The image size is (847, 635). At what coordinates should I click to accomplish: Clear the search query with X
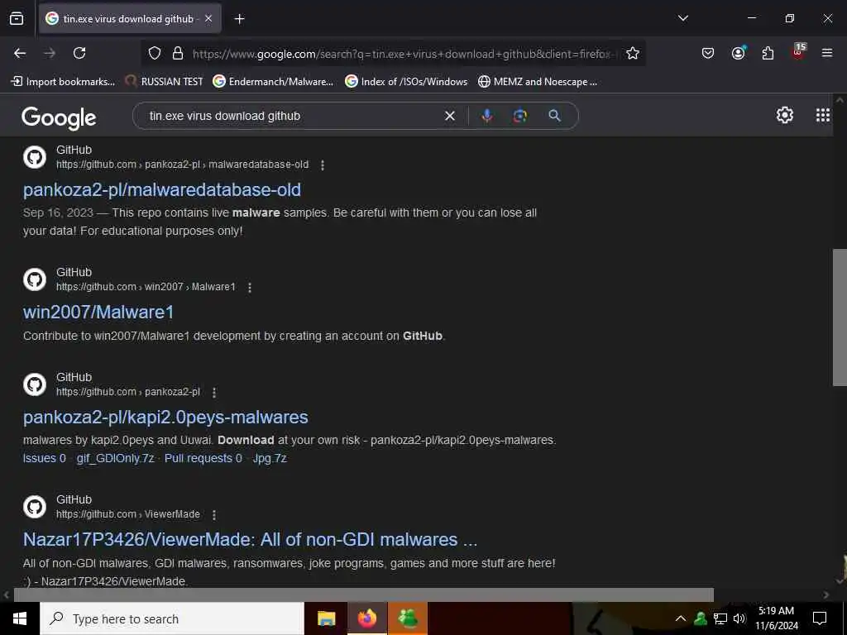pos(449,116)
